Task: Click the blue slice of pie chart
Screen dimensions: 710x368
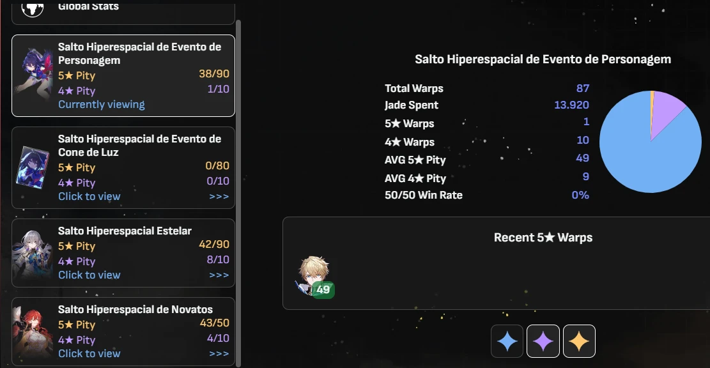Action: tap(643, 158)
